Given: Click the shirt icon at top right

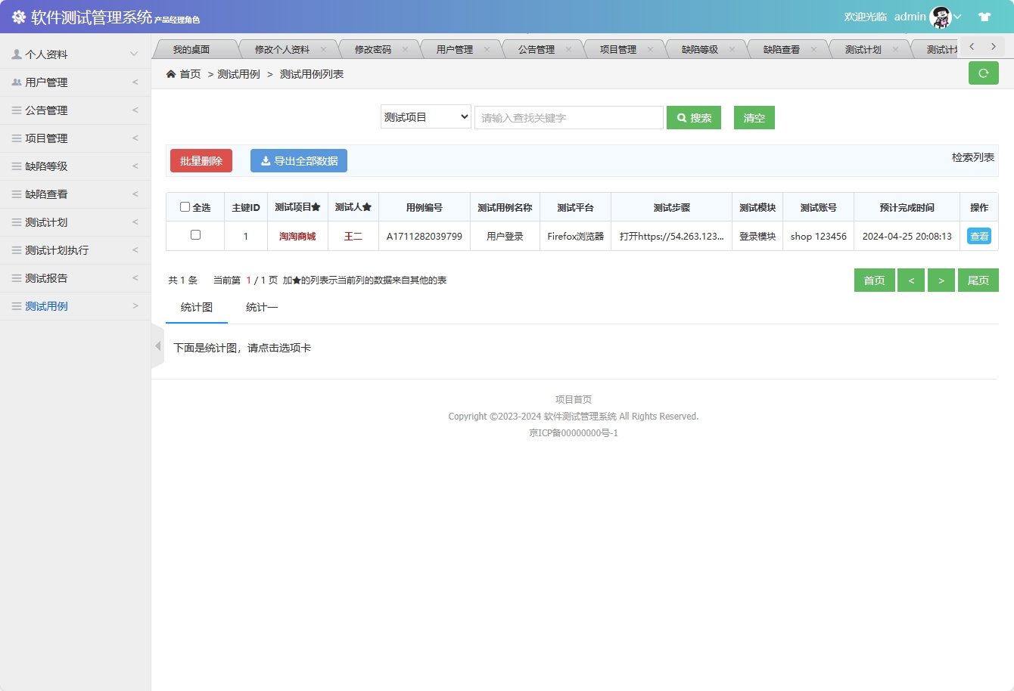Looking at the screenshot, I should 984,16.
